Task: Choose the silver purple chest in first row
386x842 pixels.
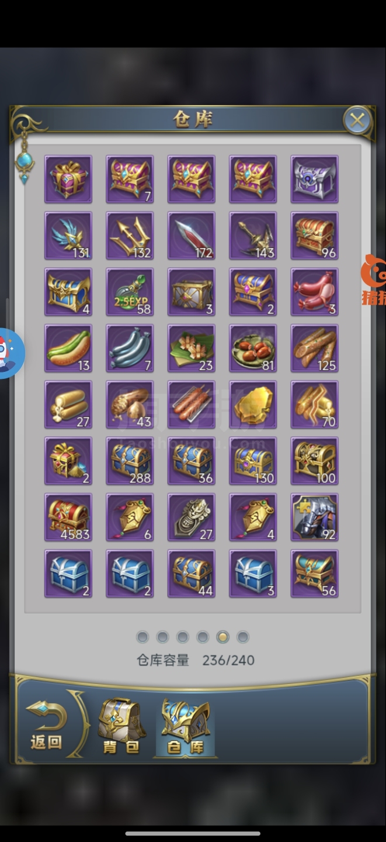Action: (315, 180)
